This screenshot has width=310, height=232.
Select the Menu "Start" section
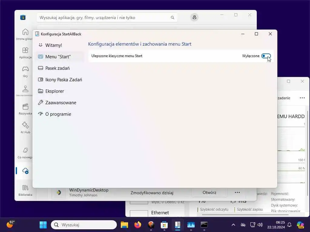click(x=60, y=56)
